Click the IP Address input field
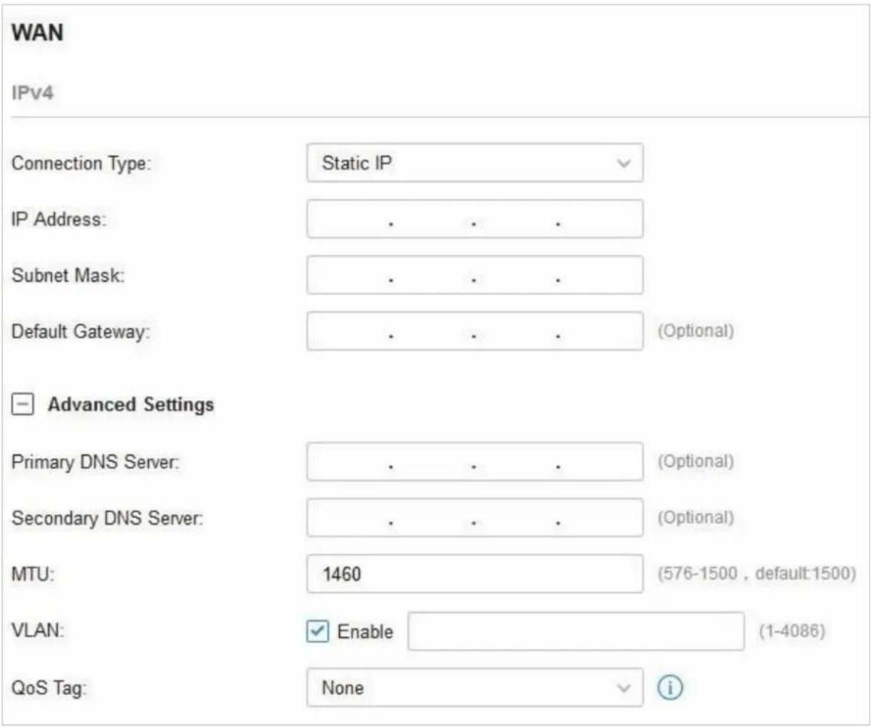This screenshot has width=871, height=727. [474, 219]
